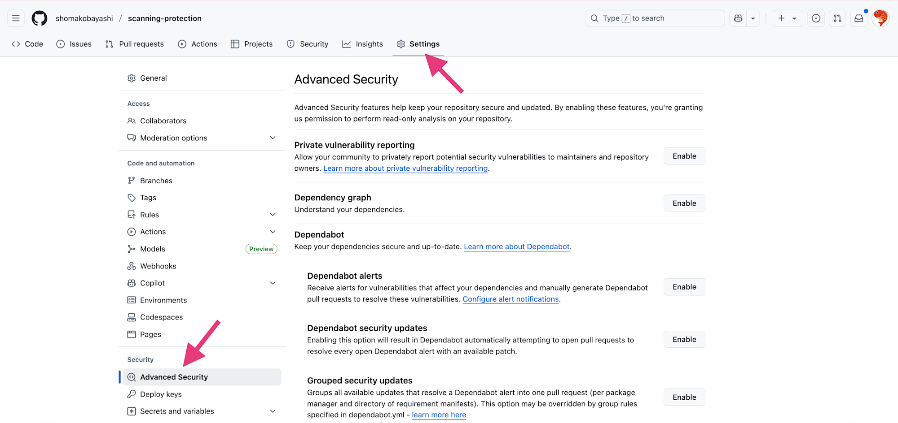Switch to the Insights tab
The width and height of the screenshot is (898, 423).
tap(362, 44)
